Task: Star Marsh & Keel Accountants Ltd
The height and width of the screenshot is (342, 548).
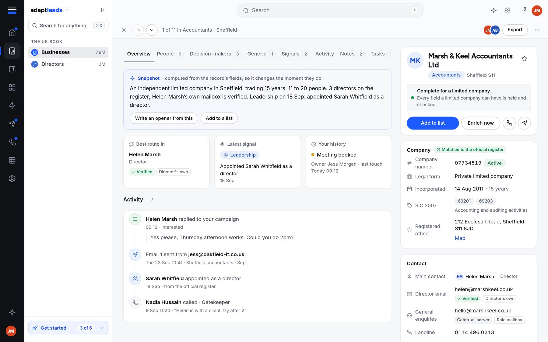Action: coord(524,58)
